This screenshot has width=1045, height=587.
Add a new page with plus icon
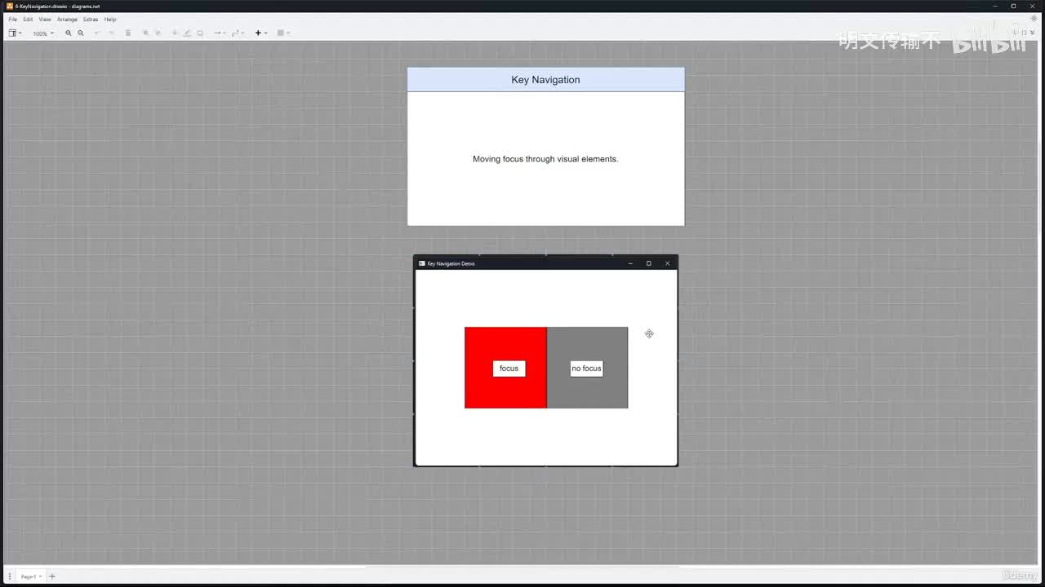(x=52, y=576)
